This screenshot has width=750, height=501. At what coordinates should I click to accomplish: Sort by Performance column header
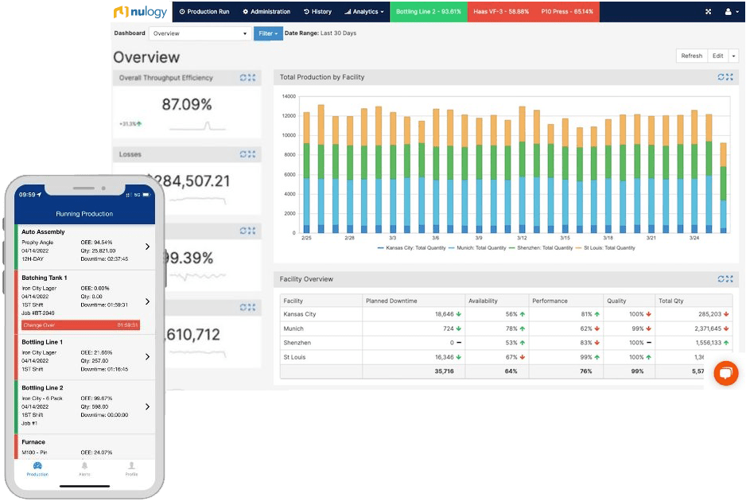pyautogui.click(x=565, y=301)
